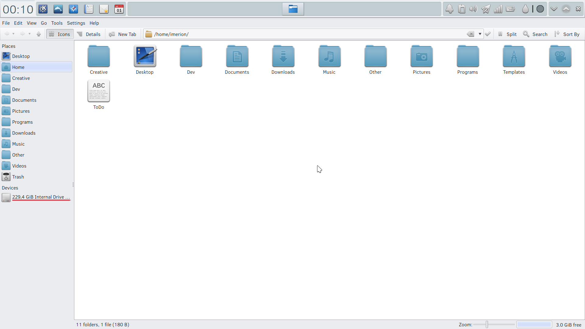The height and width of the screenshot is (329, 585).
Task: Open the volume control tray icon
Action: click(x=473, y=9)
